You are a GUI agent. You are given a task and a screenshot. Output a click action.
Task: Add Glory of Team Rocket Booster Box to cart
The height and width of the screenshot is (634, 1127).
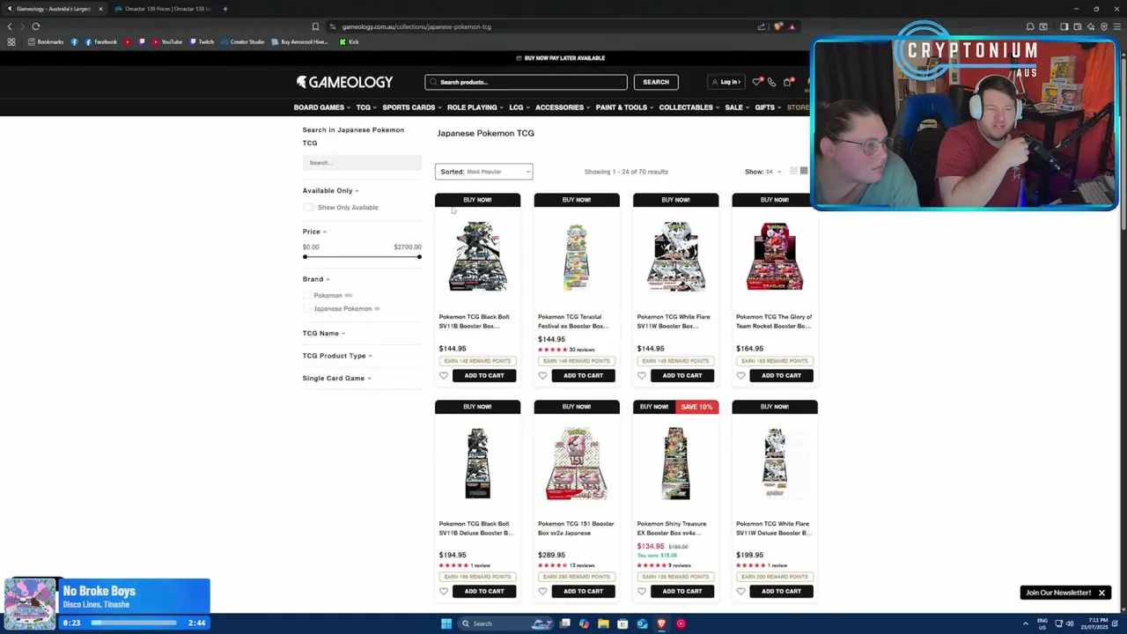click(781, 375)
